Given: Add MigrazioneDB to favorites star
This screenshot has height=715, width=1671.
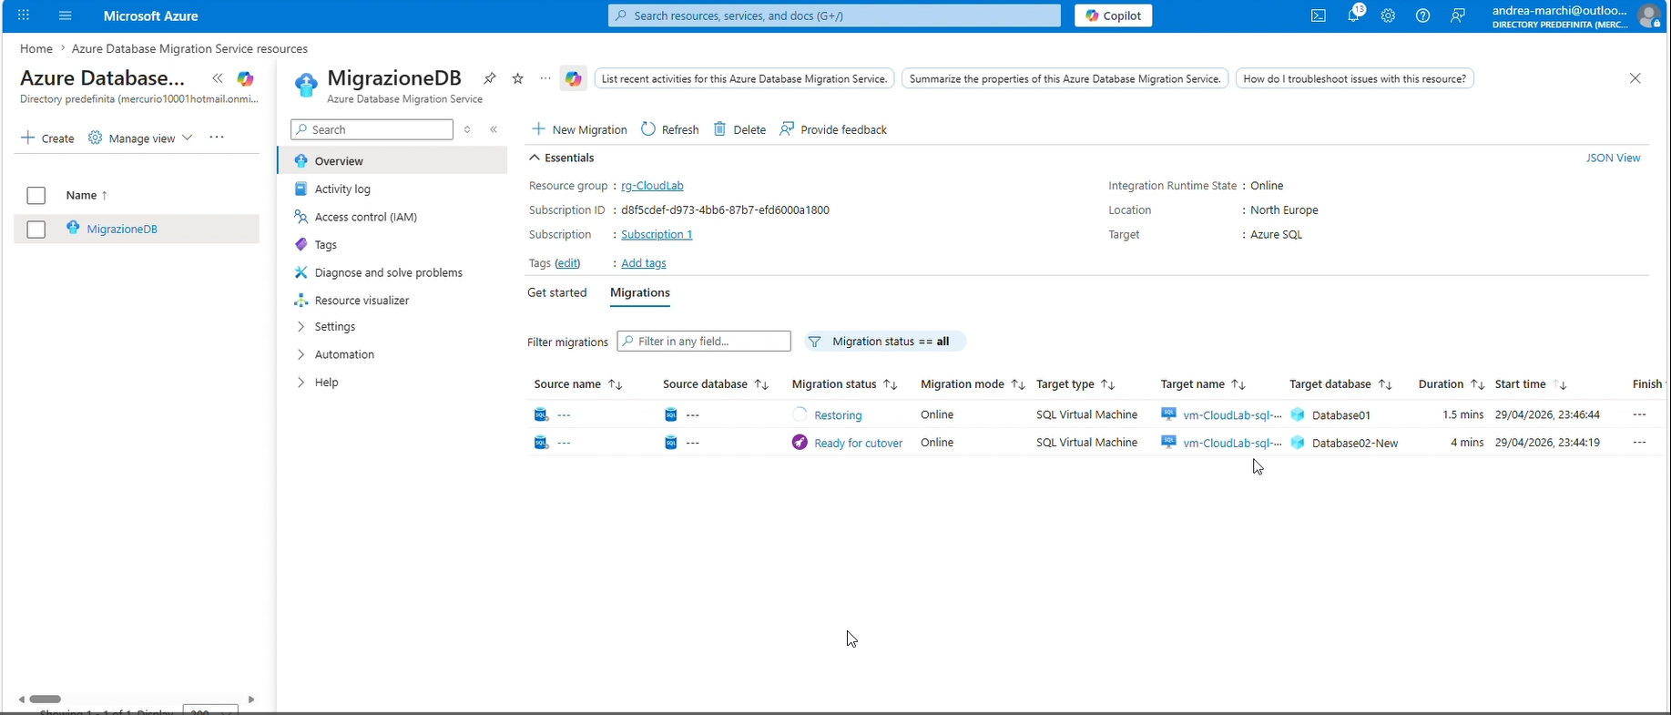Looking at the screenshot, I should (x=518, y=78).
